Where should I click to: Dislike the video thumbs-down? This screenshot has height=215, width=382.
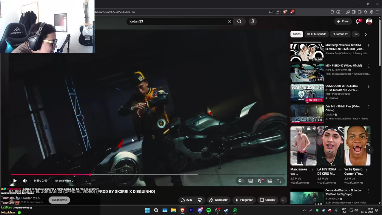200,200
